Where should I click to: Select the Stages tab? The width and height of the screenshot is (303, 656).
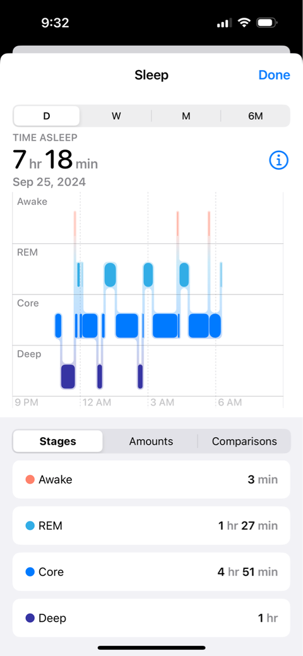pos(57,442)
